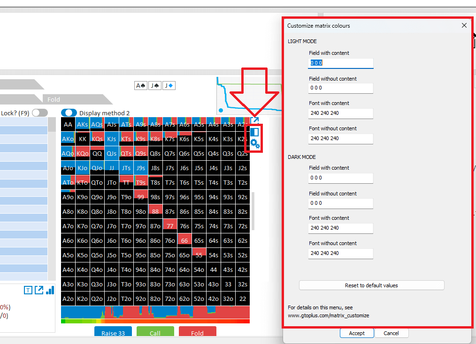476x344 pixels.
Task: Select the red 77 hand cell
Action: tap(170, 226)
